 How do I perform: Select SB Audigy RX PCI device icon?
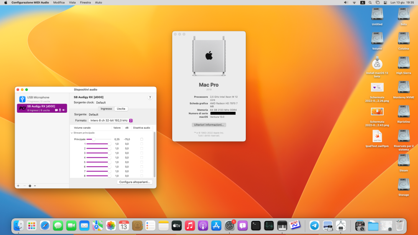pyautogui.click(x=23, y=108)
